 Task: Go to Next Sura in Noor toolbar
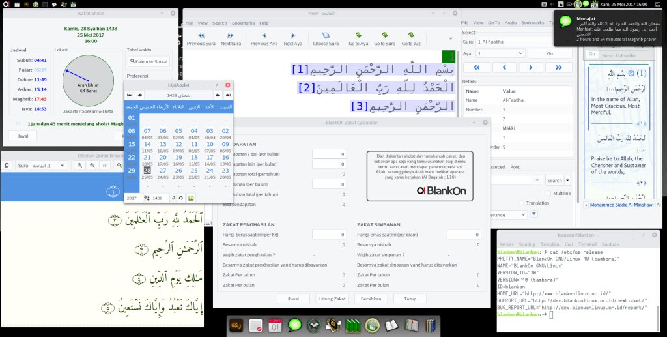[x=231, y=38]
